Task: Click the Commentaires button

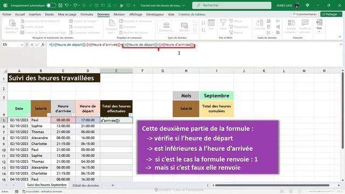Action: (x=305, y=15)
